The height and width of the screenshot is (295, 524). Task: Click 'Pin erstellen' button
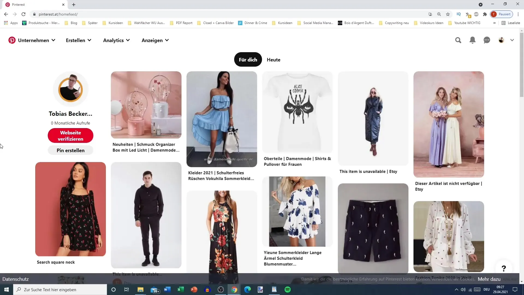point(70,151)
